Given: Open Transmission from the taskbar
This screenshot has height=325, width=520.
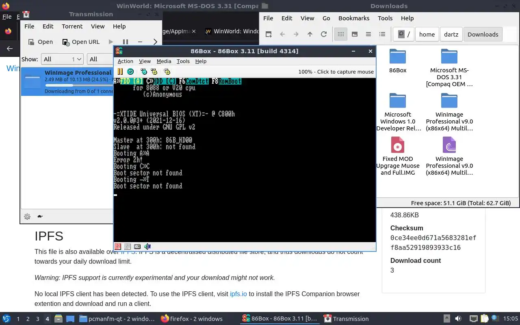Looking at the screenshot, I should point(346,319).
